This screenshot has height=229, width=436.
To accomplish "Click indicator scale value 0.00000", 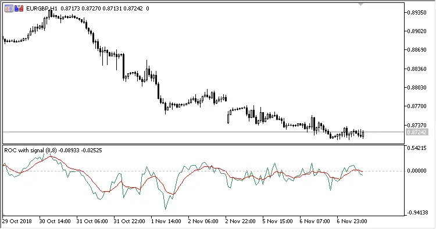I will point(417,171).
